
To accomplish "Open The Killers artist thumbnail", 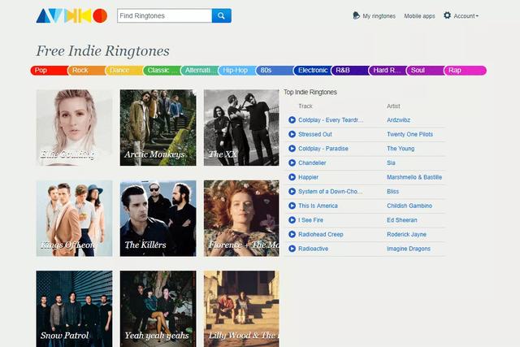I will coord(158,218).
